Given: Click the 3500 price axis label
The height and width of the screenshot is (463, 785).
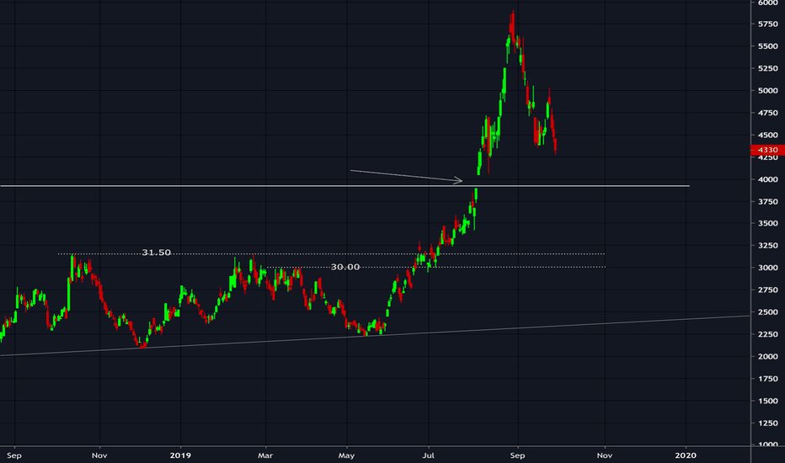Looking at the screenshot, I should (768, 223).
